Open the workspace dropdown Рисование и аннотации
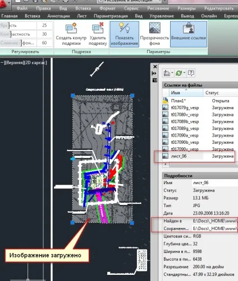The height and width of the screenshot is (281, 238). pyautogui.click(x=130, y=2)
